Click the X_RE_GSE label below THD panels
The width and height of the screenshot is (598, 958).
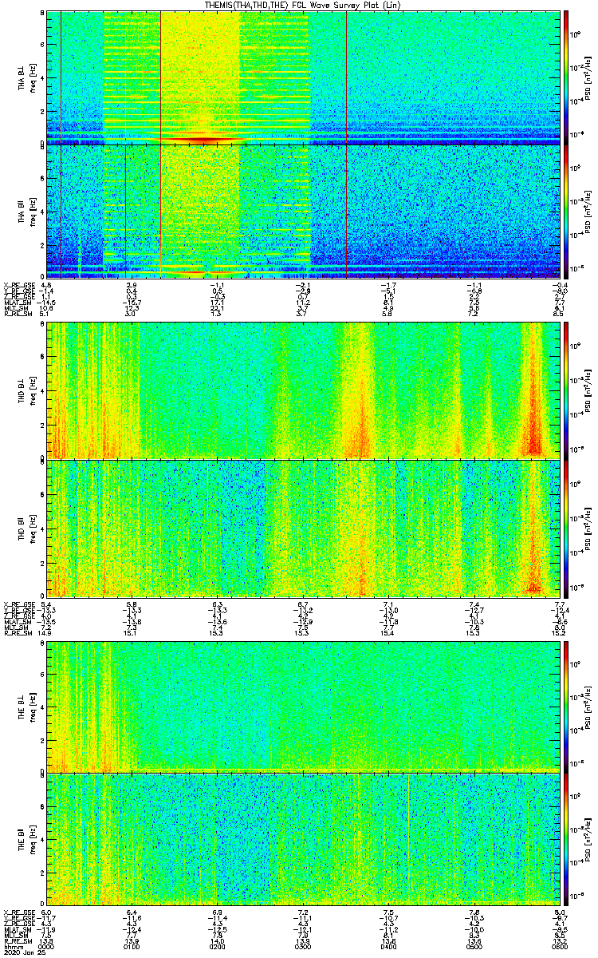coord(18,604)
